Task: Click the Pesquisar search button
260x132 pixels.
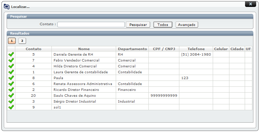Action: pyautogui.click(x=138, y=25)
